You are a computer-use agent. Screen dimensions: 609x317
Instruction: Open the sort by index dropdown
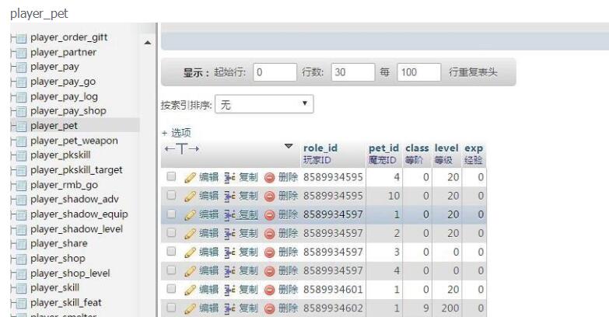(263, 104)
